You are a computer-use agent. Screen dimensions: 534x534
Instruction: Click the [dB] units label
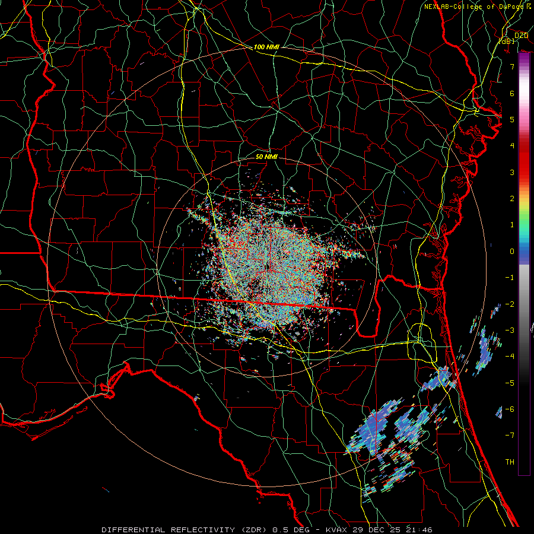(x=507, y=42)
